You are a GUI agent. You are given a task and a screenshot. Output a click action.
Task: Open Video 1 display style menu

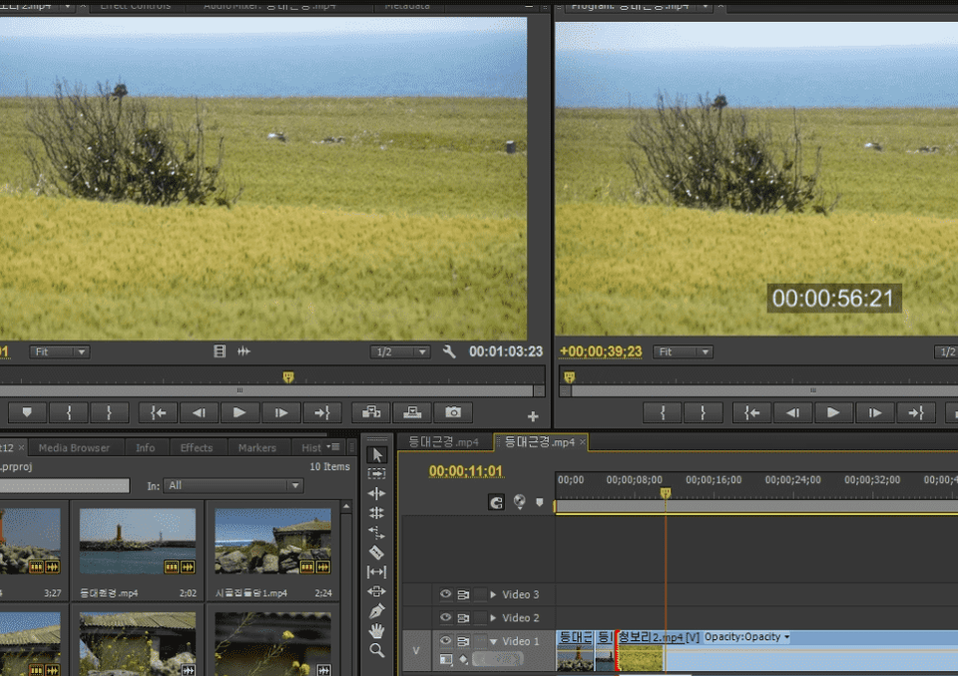[446, 659]
